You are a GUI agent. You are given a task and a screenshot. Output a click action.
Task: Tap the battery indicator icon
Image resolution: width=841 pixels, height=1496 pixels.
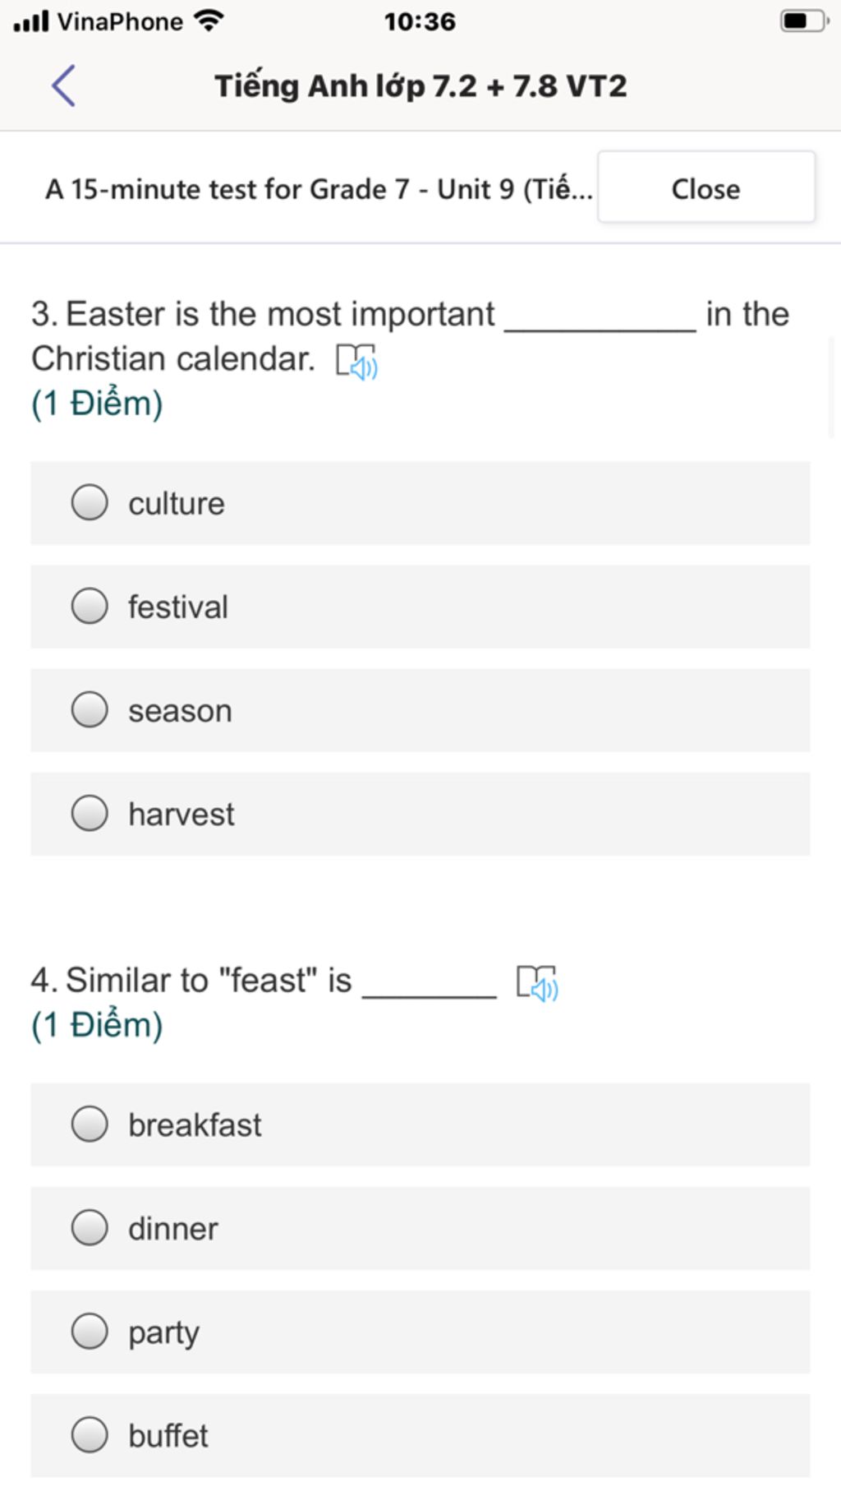803,21
